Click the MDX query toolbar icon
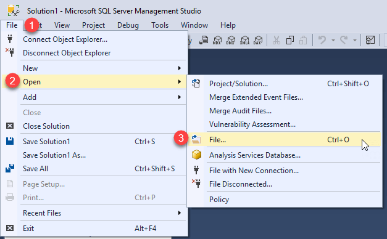The width and height of the screenshot is (387, 239). click(217, 40)
